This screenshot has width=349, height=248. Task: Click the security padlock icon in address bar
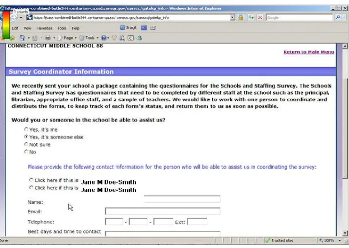point(241,17)
